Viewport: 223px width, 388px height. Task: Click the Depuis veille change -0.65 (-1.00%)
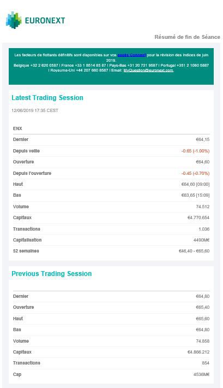pos(195,151)
